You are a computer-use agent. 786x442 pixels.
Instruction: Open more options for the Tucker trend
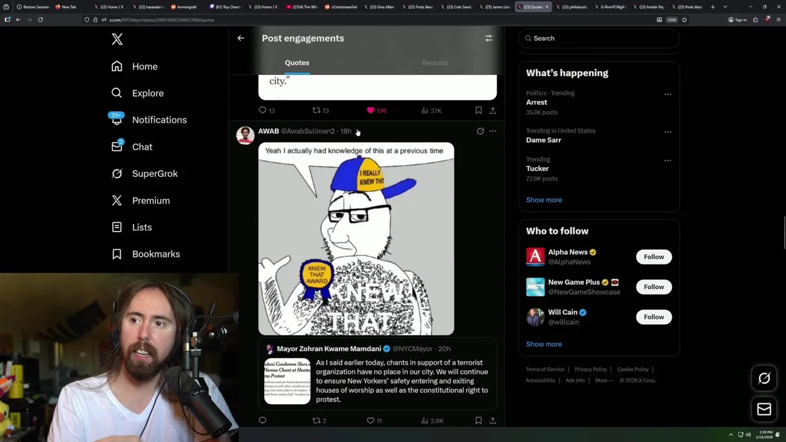[667, 161]
